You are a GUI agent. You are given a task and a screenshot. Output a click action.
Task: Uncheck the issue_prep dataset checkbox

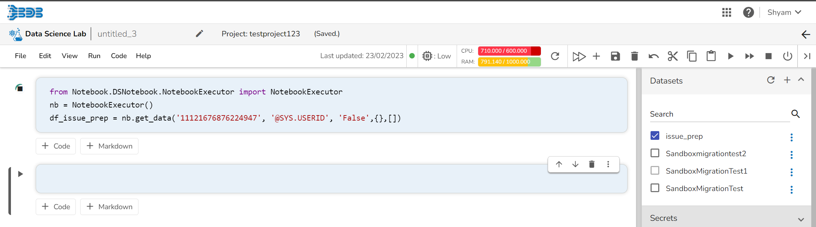pos(655,136)
